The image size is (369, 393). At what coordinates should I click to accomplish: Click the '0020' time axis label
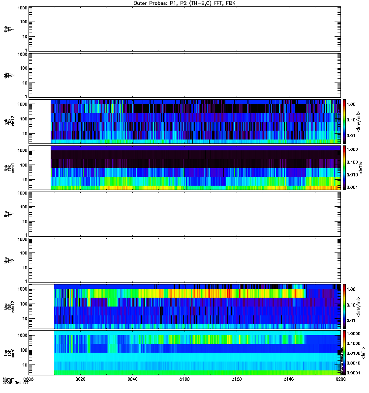80,379
